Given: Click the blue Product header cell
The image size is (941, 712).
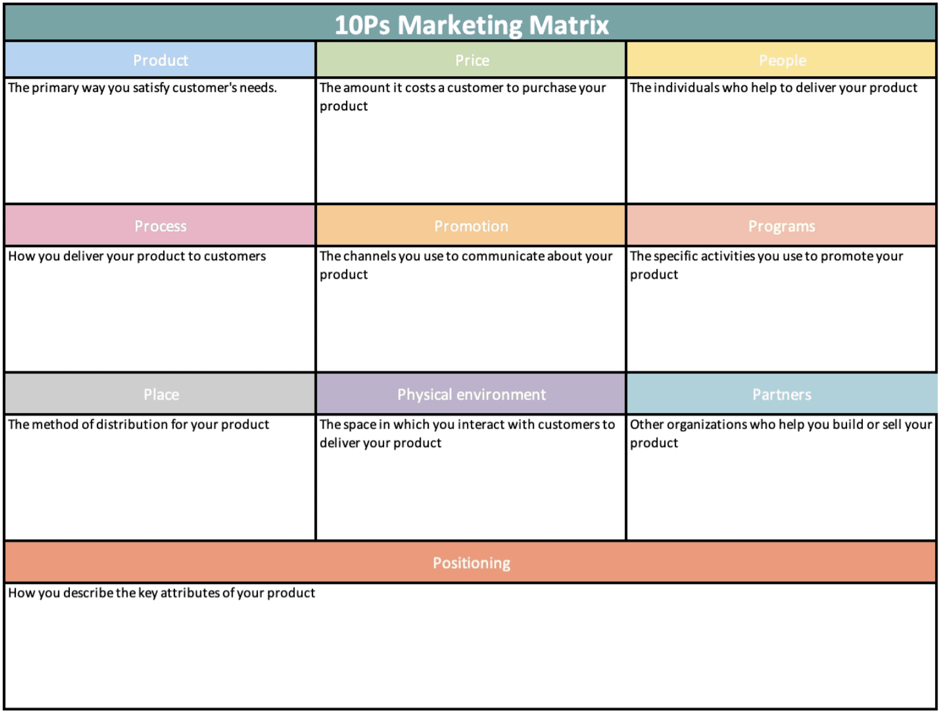Looking at the screenshot, I should pyautogui.click(x=160, y=60).
